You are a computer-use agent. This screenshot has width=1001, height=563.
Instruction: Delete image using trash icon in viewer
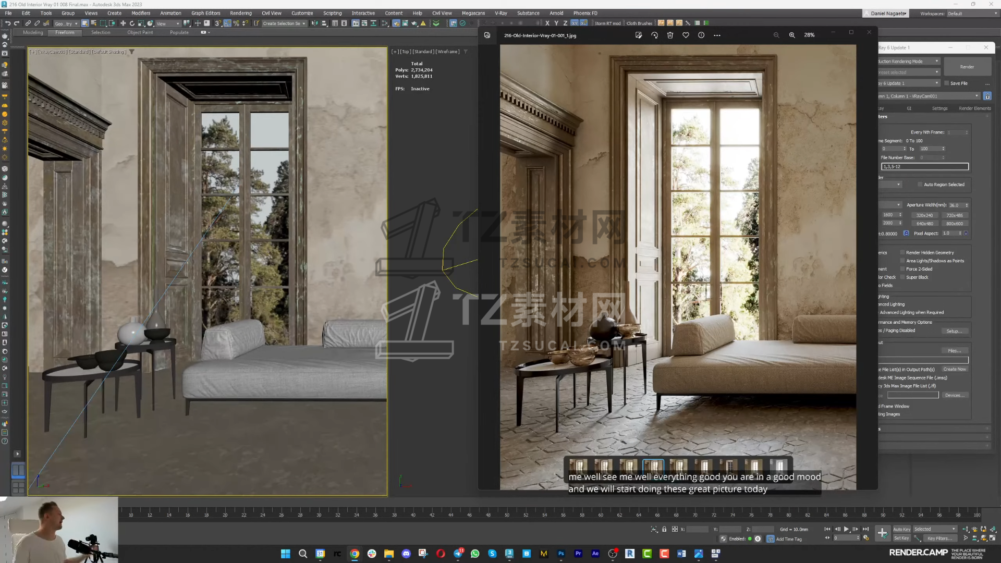point(670,35)
